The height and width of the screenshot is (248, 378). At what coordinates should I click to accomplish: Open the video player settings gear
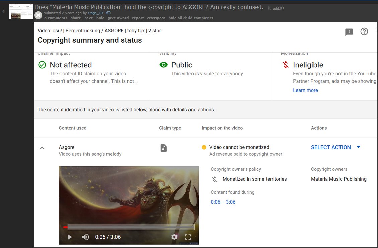point(174,237)
